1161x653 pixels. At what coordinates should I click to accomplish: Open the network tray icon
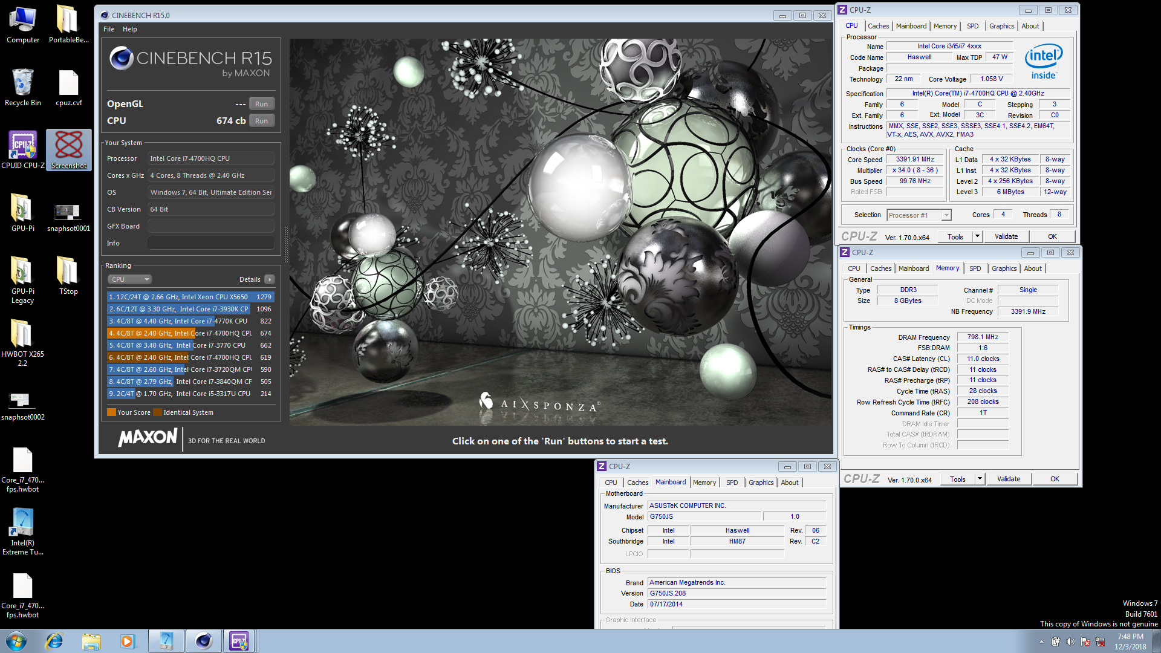tap(1100, 642)
